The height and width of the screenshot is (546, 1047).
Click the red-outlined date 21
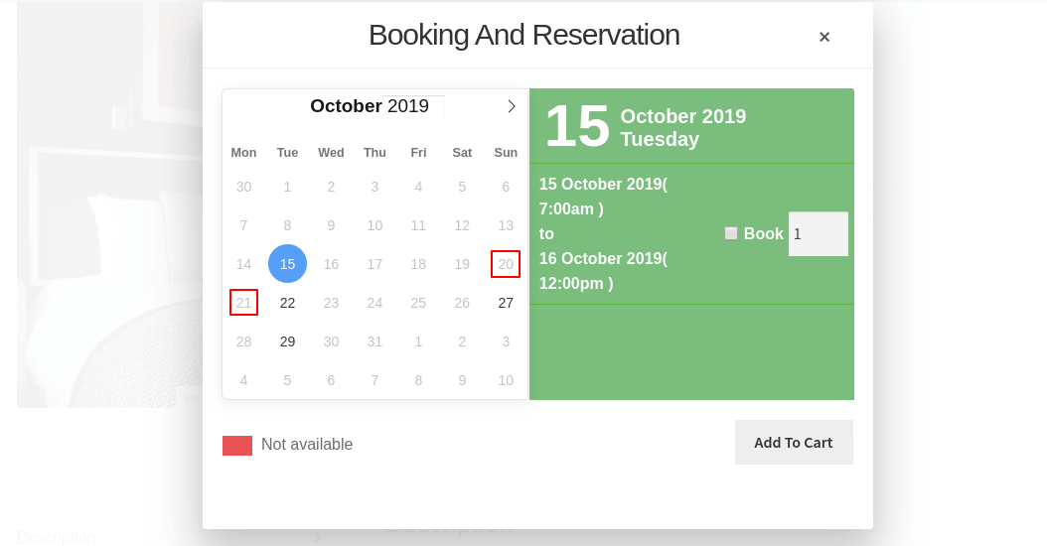pyautogui.click(x=243, y=303)
